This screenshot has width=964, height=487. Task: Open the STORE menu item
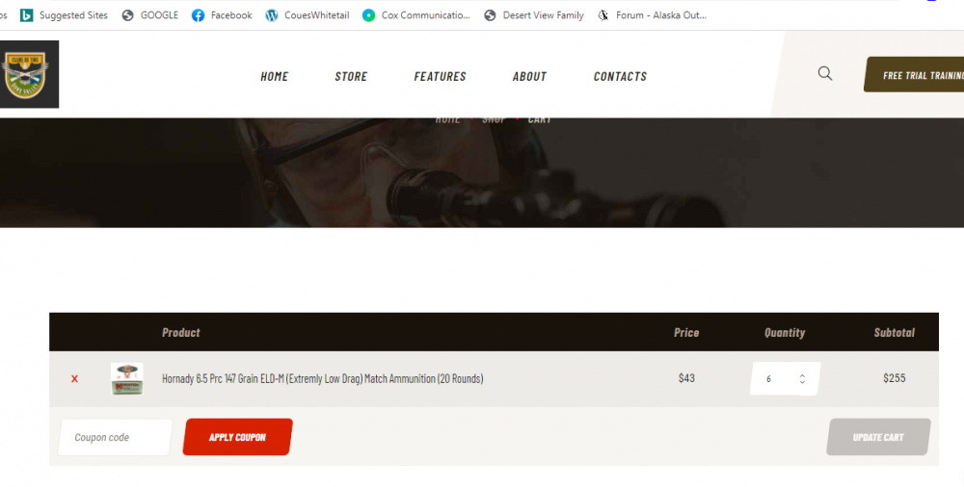tap(351, 76)
